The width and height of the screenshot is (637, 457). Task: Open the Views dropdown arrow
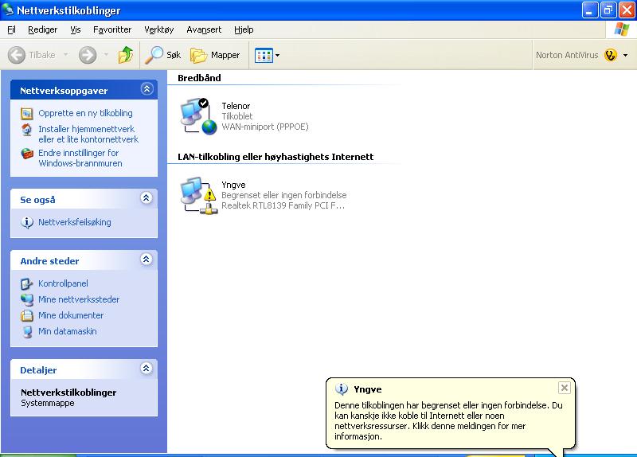(x=277, y=55)
